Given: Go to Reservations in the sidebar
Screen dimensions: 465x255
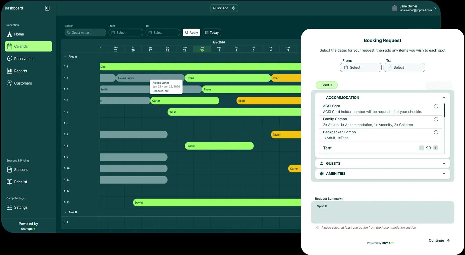Looking at the screenshot, I should [x=28, y=59].
